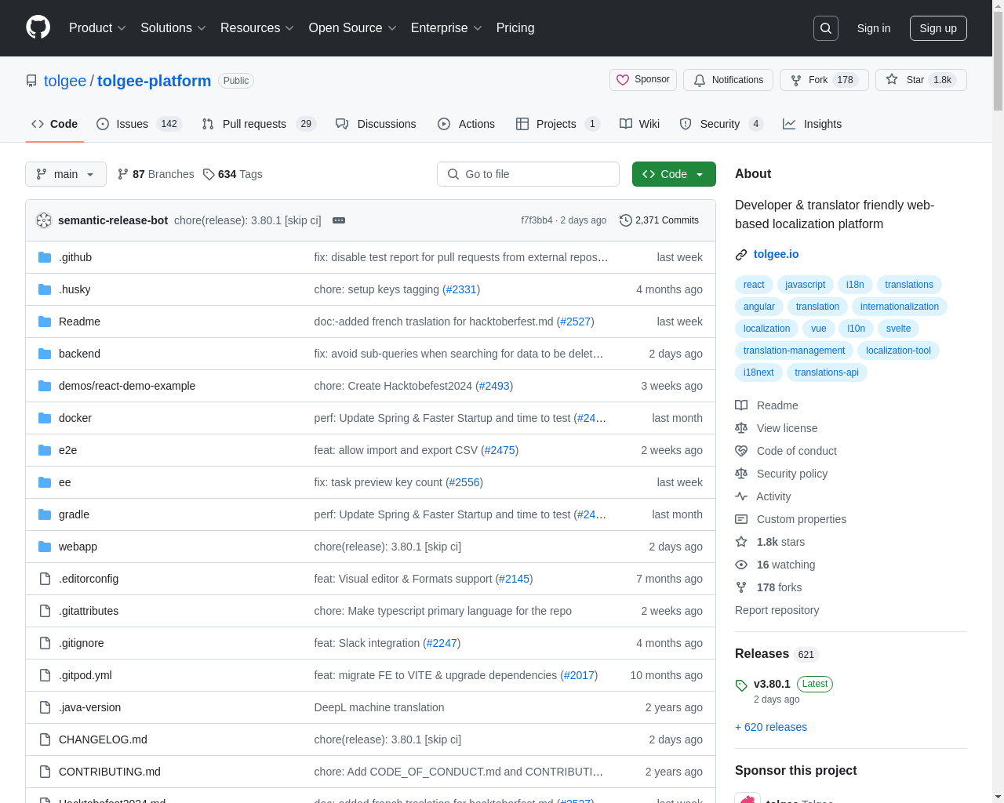Open the CHANGELOG.md file
Viewport: 1004px width, 803px height.
coord(103,739)
